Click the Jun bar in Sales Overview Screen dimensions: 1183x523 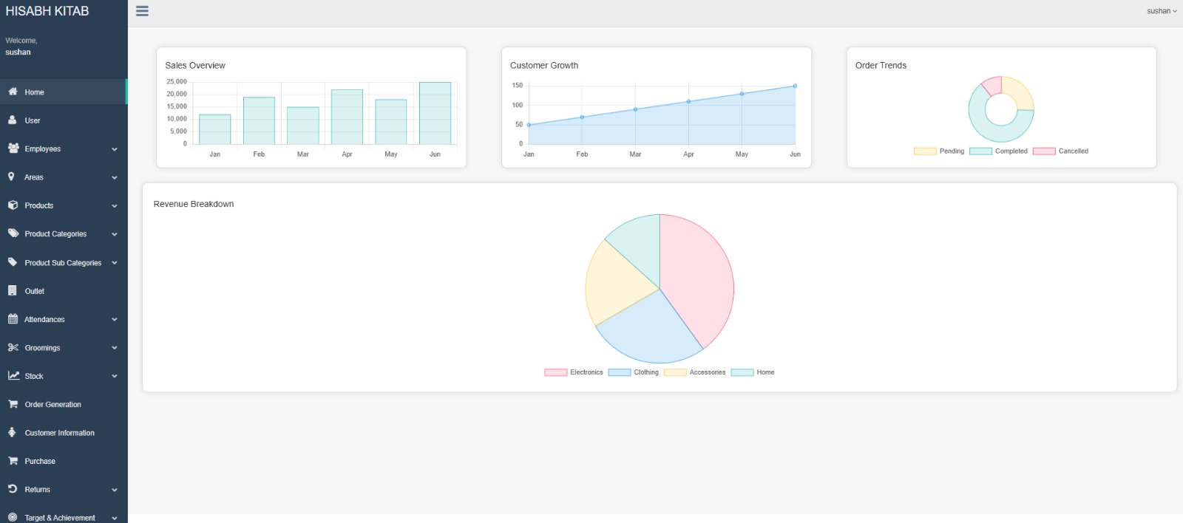[435, 113]
